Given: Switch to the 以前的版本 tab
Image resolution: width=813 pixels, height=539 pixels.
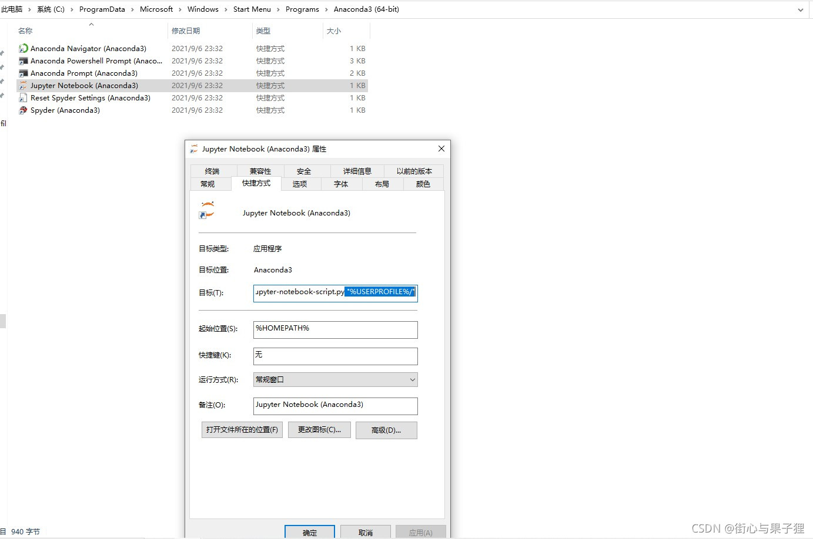Looking at the screenshot, I should point(414,171).
